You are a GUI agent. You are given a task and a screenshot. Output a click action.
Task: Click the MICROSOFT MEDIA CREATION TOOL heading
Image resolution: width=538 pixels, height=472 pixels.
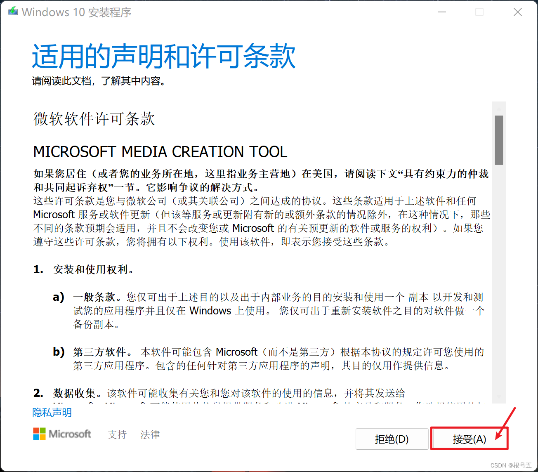click(x=160, y=152)
